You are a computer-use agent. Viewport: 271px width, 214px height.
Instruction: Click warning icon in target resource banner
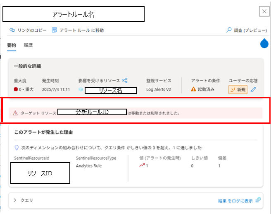coord(15,113)
